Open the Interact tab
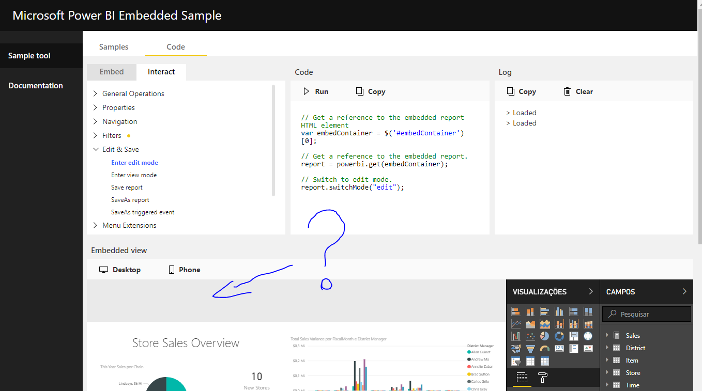702x391 pixels. 161,72
